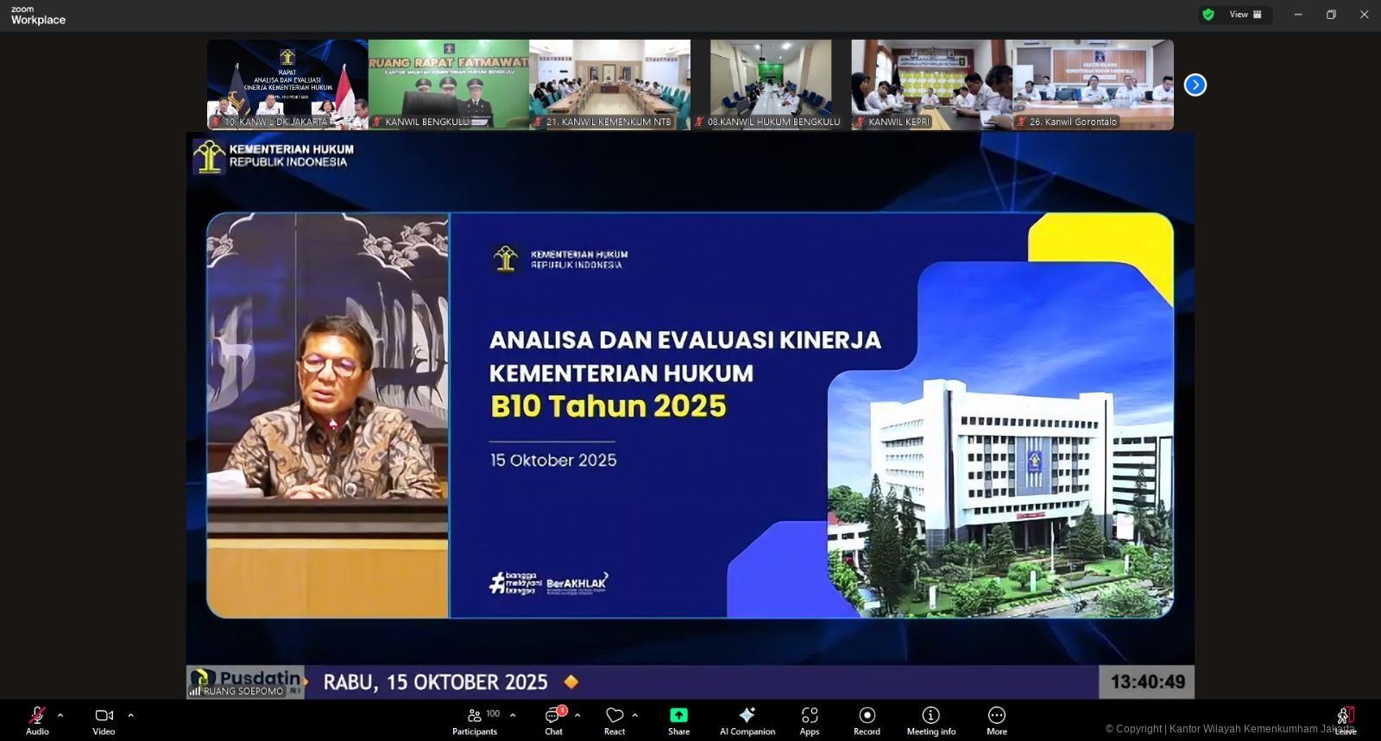Image resolution: width=1381 pixels, height=741 pixels.
Task: Expand the audio options chevron
Action: (60, 715)
